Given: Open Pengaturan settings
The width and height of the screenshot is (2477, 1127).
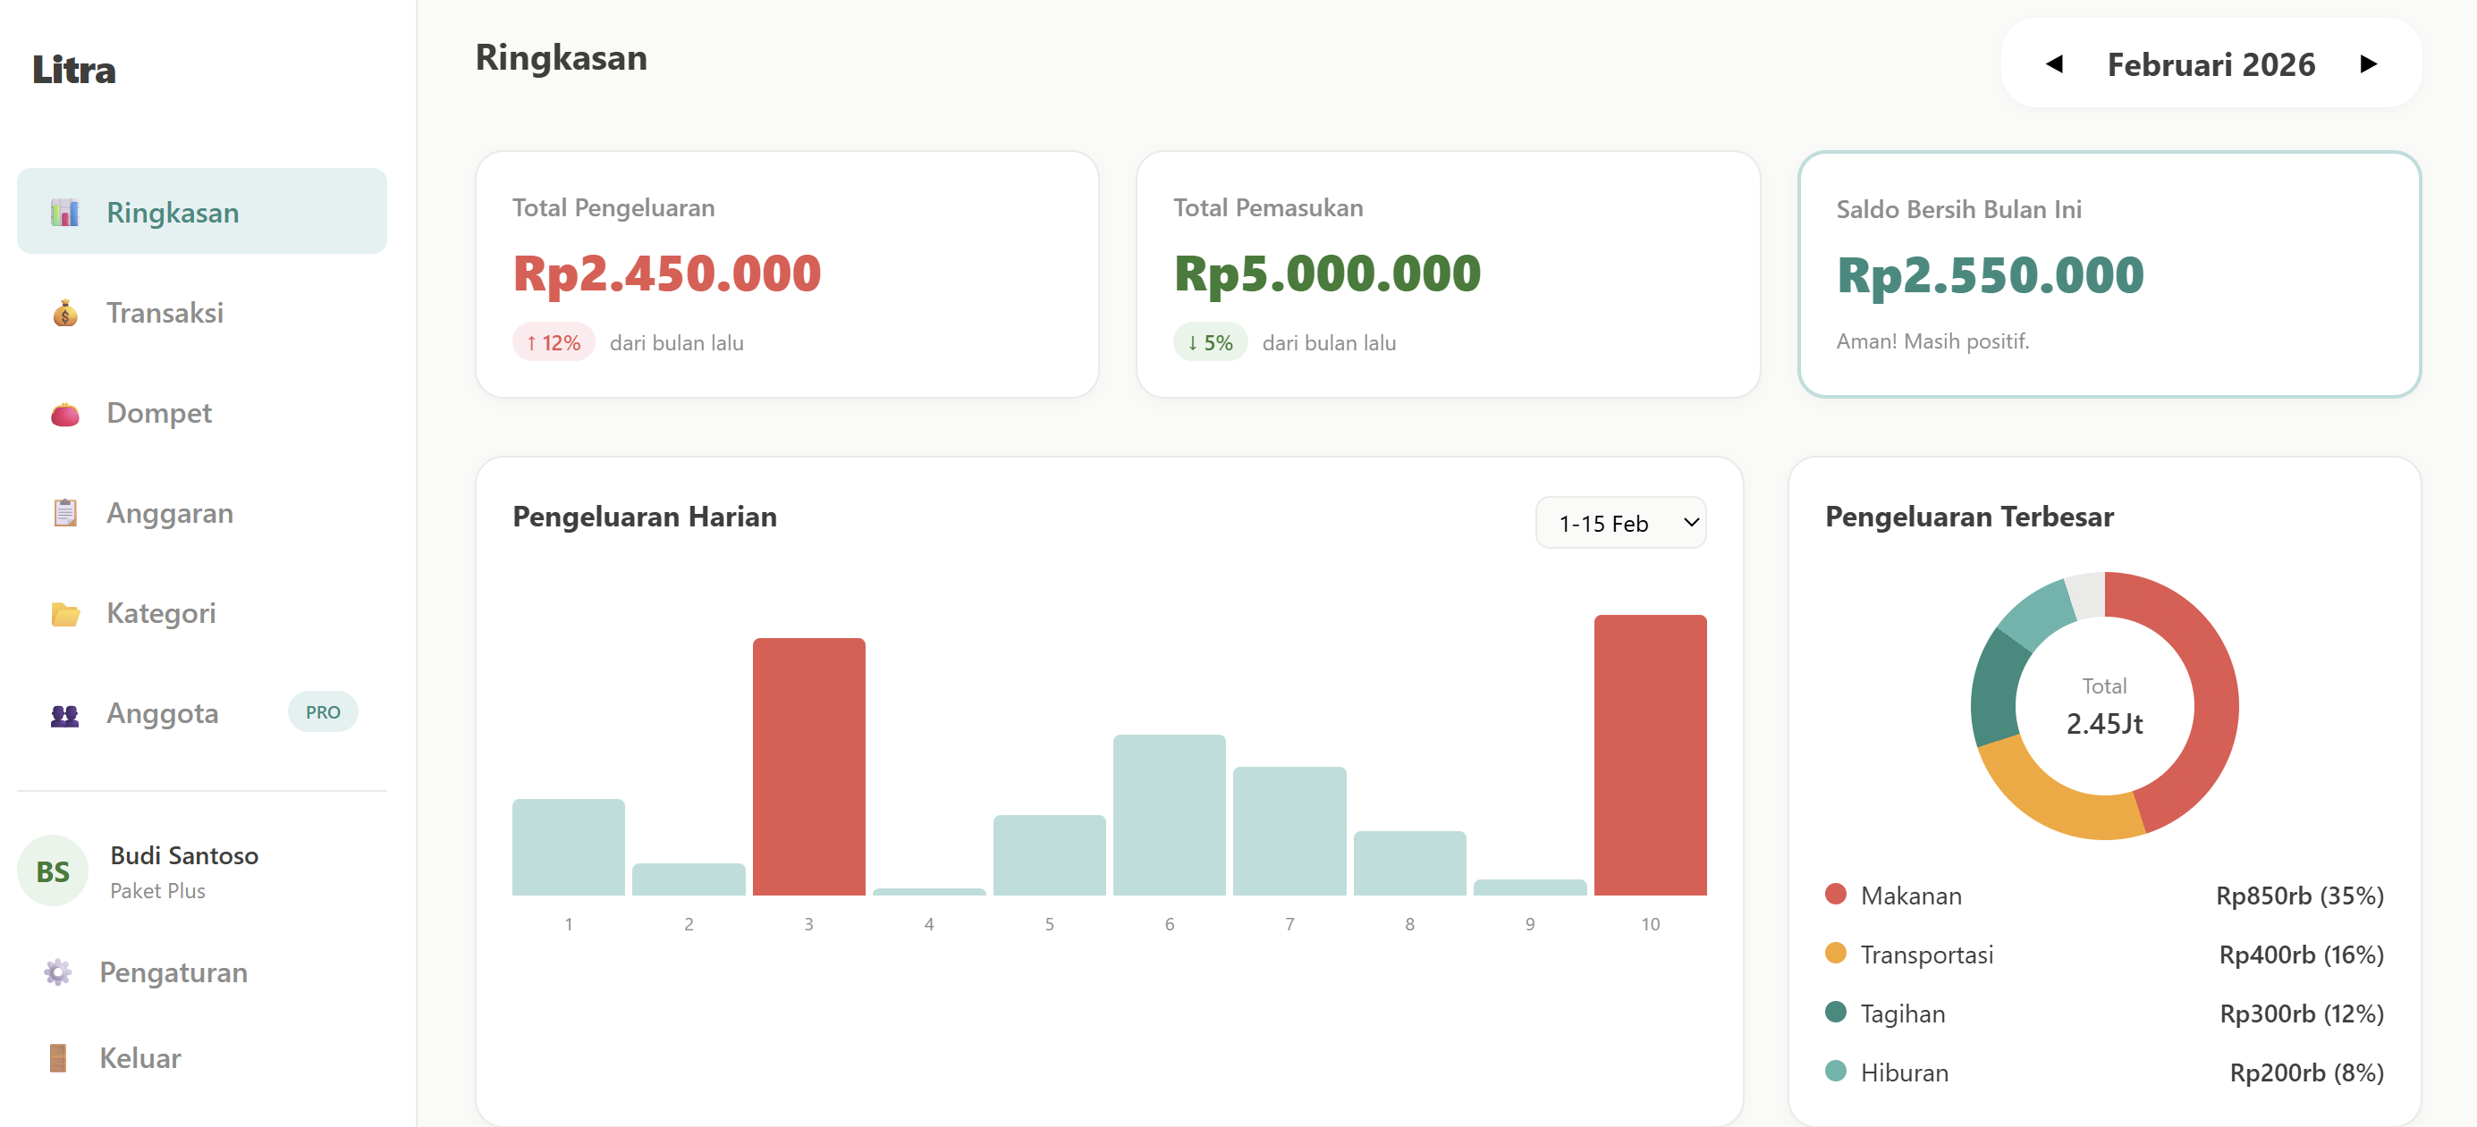Looking at the screenshot, I should (x=202, y=972).
